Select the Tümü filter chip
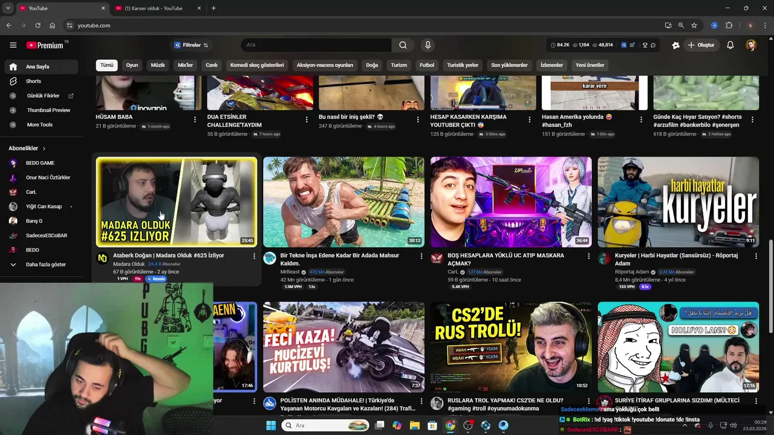Viewport: 774px width, 435px height. click(x=107, y=65)
